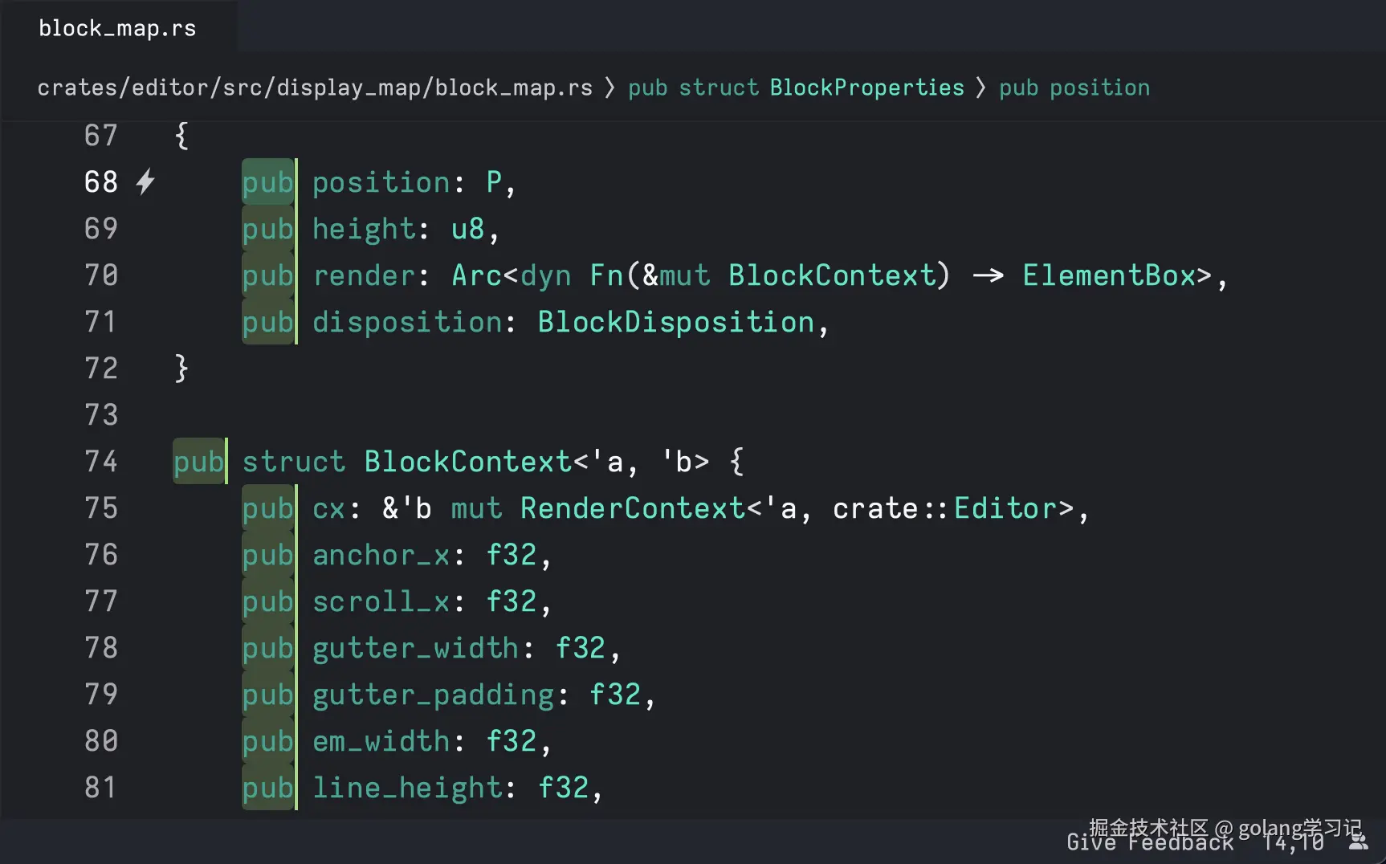The height and width of the screenshot is (864, 1386).
Task: Place cursor on the 'position' field name
Action: [x=381, y=182]
